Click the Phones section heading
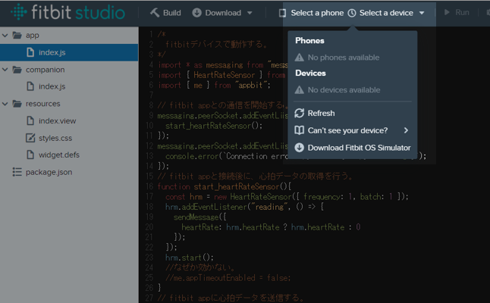Image resolution: width=490 pixels, height=303 pixels. (x=309, y=41)
